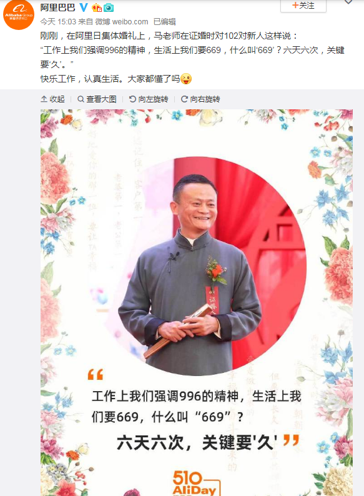
Task: Open the post timestamp 今天 15:03
Action: click(58, 21)
